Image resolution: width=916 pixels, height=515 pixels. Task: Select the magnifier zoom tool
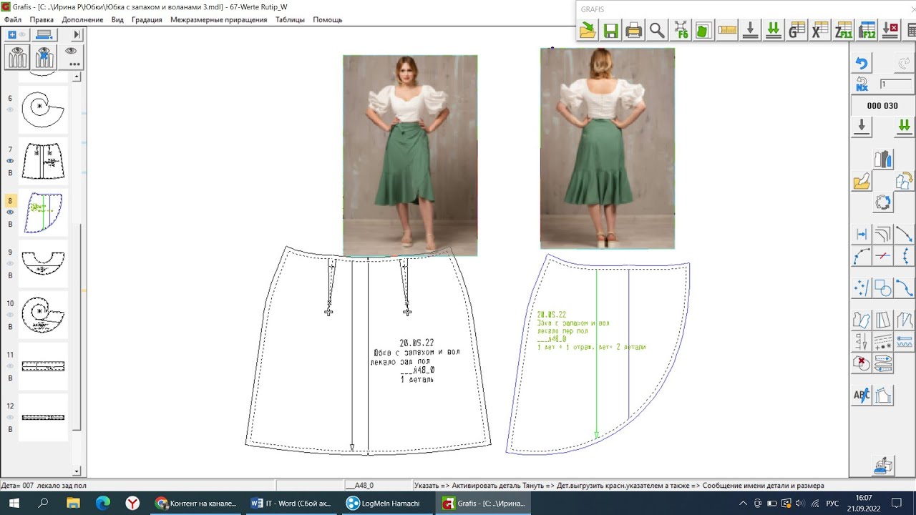coord(657,30)
